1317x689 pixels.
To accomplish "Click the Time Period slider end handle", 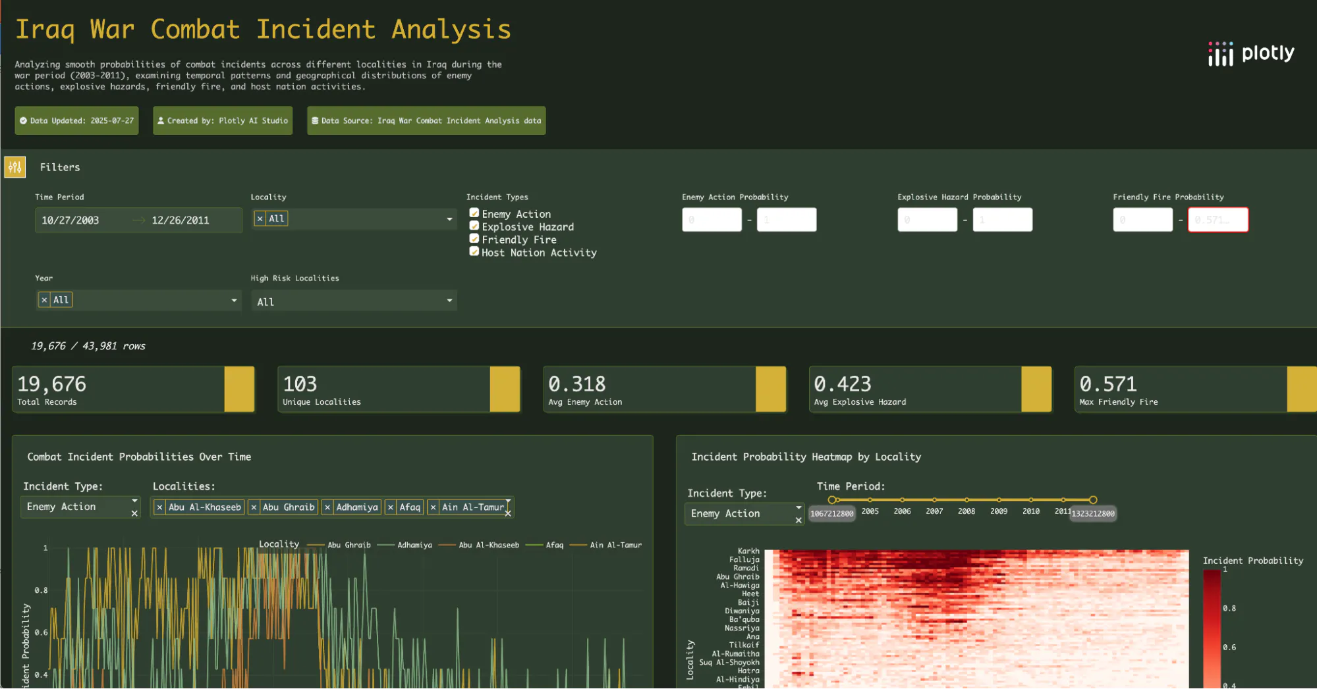I will (1093, 500).
